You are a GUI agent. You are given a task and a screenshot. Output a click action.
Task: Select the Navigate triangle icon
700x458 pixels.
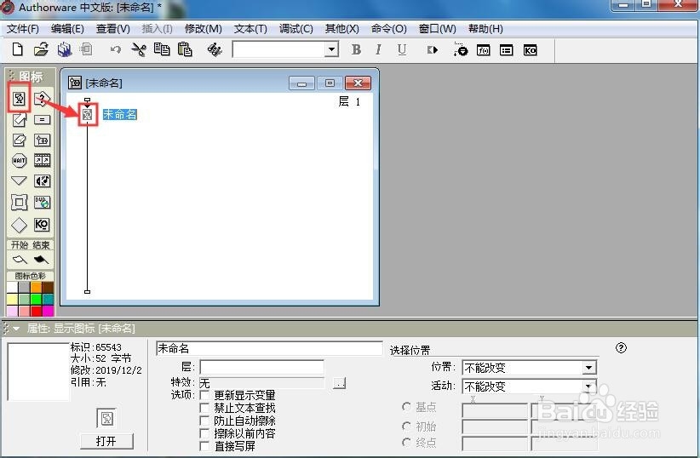(20, 180)
